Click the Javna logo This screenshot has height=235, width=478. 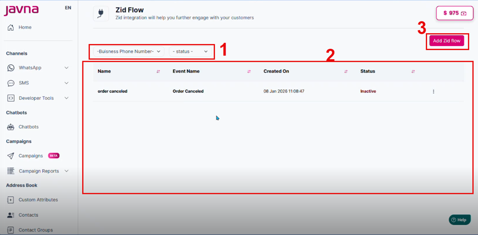click(x=21, y=10)
